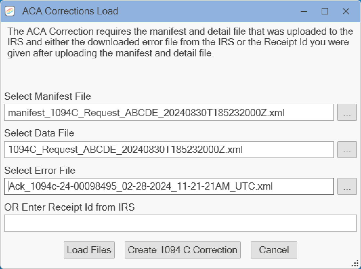Minimize the ACA Corrections Load window
Viewport: 361px width, 269px height.
pos(304,11)
